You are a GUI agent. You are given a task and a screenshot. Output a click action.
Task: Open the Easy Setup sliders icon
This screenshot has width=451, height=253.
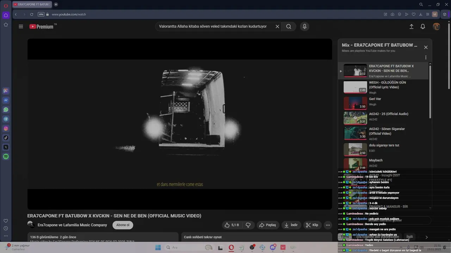(428, 14)
